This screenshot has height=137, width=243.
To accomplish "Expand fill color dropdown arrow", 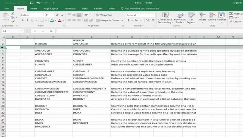I will 55,21.
